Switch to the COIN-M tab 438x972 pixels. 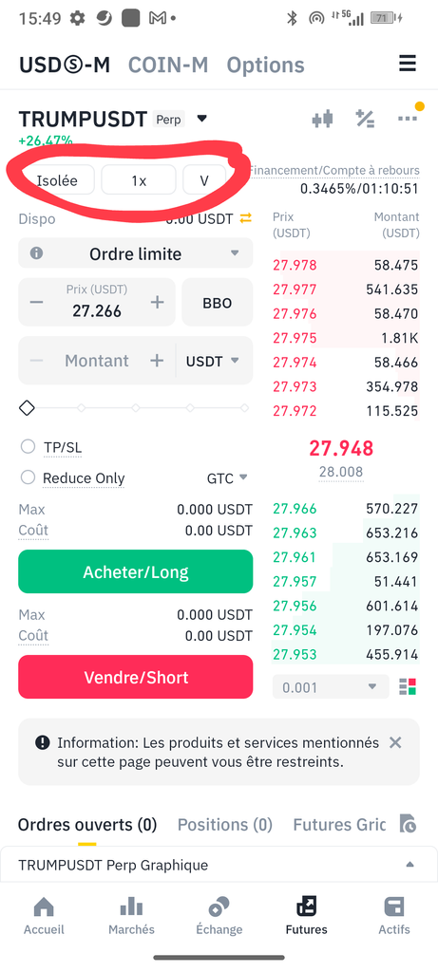[x=168, y=65]
